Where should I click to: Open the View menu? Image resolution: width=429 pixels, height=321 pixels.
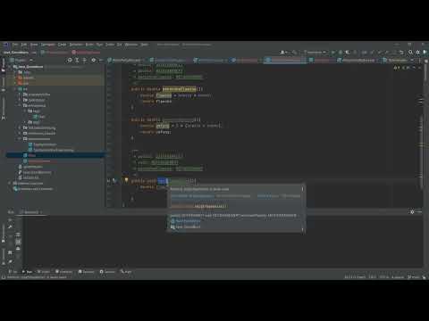(34, 45)
